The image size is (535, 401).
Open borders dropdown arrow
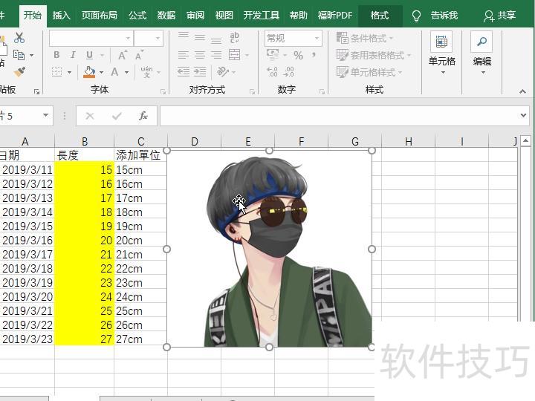click(x=69, y=72)
